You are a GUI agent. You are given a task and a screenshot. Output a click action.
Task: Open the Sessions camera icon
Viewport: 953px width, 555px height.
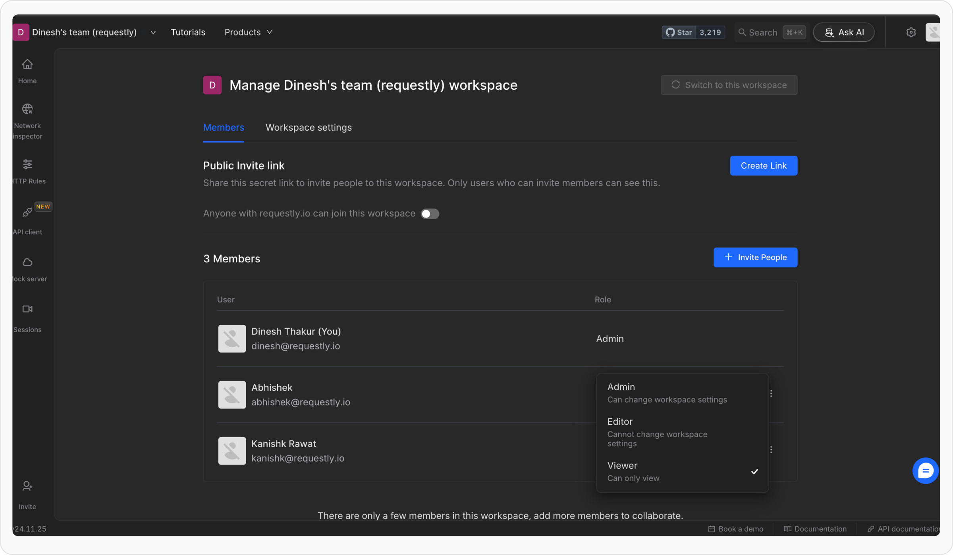tap(27, 309)
